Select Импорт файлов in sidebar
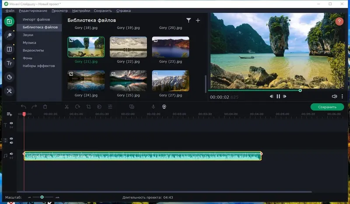 (x=36, y=19)
